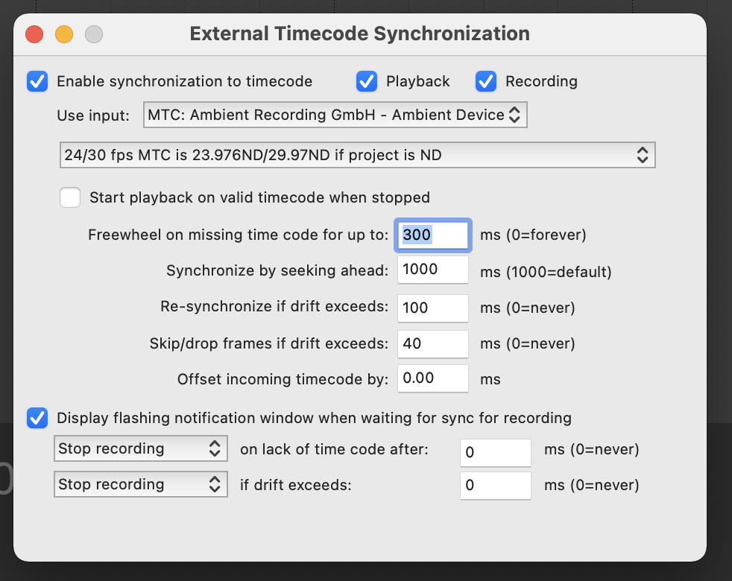This screenshot has height=581, width=732.
Task: Click the lack of time code milliseconds field
Action: click(x=495, y=451)
